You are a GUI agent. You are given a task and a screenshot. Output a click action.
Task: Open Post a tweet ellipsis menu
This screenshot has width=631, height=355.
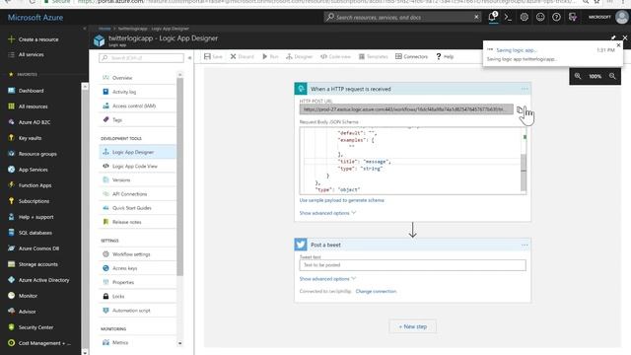(525, 245)
